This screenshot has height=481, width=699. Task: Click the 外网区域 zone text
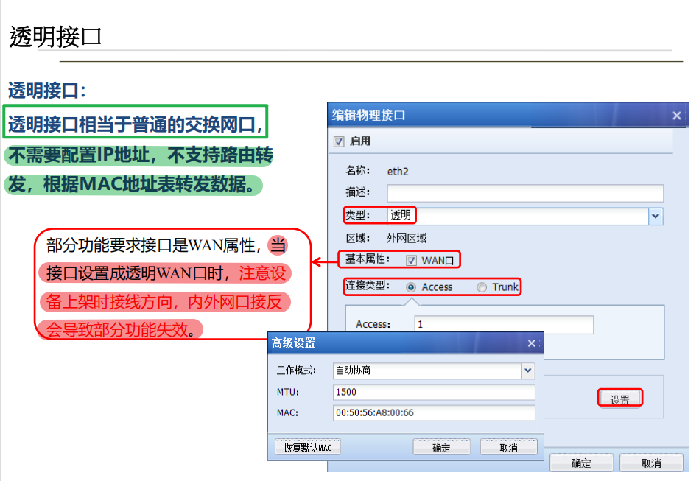pyautogui.click(x=407, y=239)
